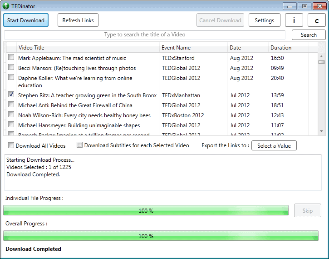Click the Individual File Progress bar

146,210
